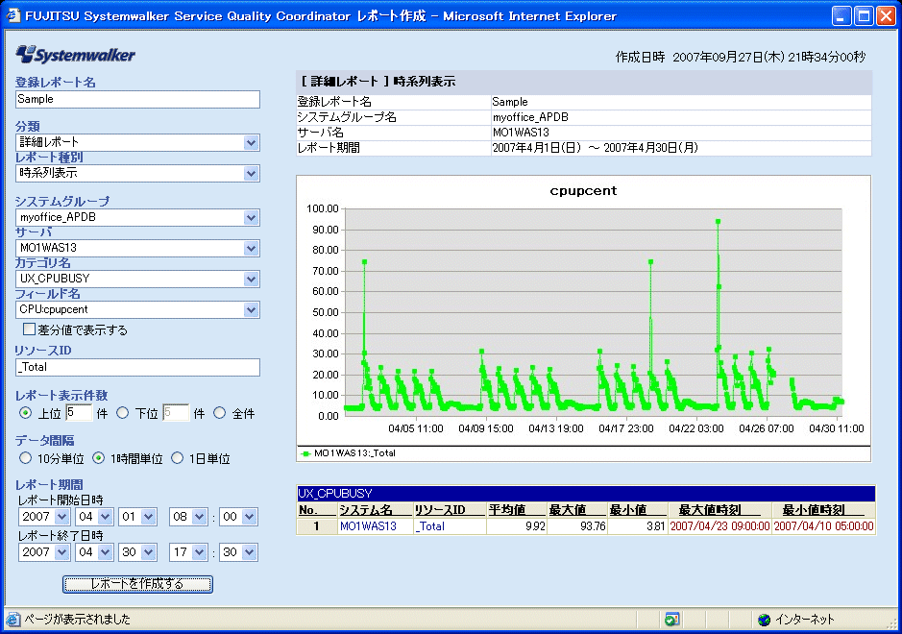This screenshot has height=634, width=902.
Task: Minimize the Internet Explorer window
Action: pos(841,15)
